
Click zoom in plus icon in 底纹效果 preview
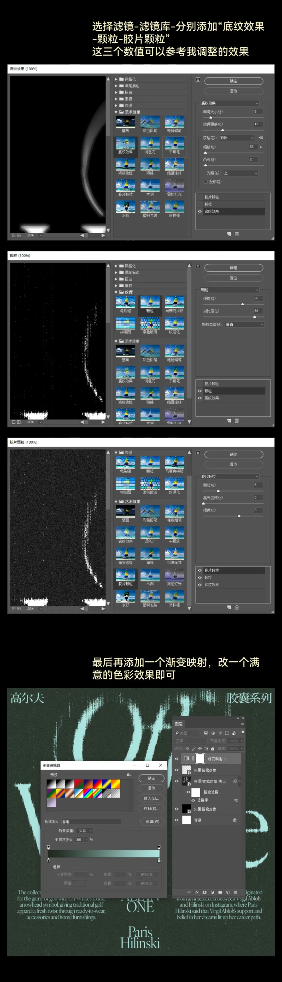19,235
